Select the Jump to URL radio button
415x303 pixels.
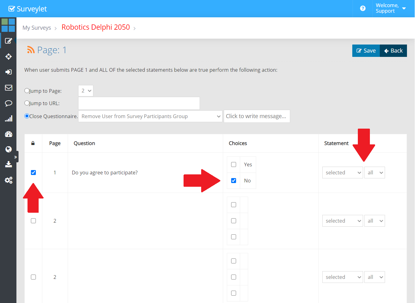click(27, 103)
